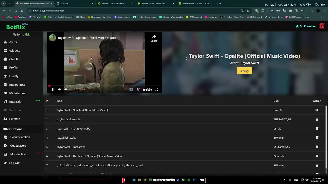The image size is (328, 184).
Task: Delete Taylor Swift - Enchanted from queue
Action: [317, 147]
